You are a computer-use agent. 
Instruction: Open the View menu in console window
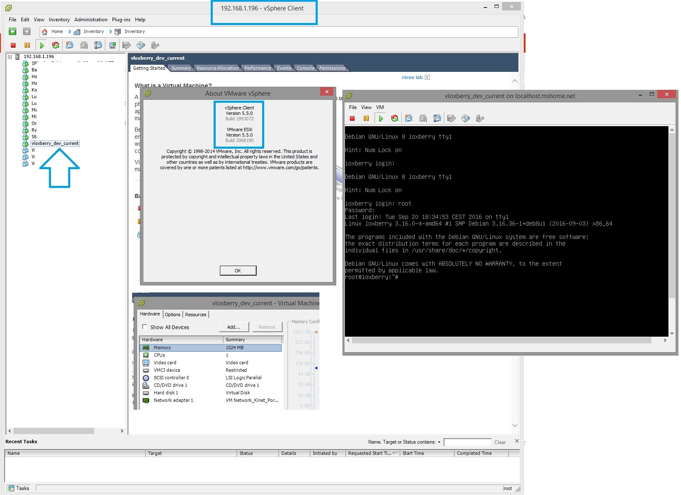point(366,107)
